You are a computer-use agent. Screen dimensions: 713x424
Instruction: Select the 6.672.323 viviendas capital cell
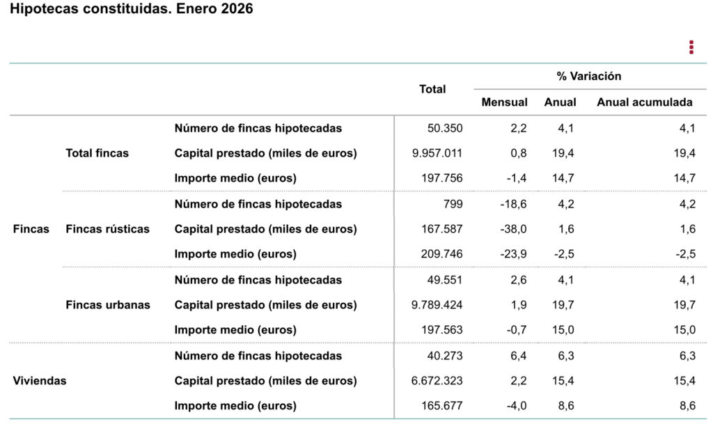(x=436, y=381)
